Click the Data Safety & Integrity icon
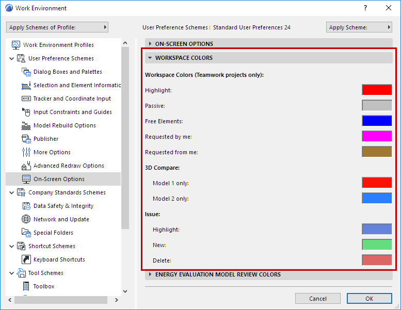Viewport: 401px width, 310px height. (x=26, y=206)
